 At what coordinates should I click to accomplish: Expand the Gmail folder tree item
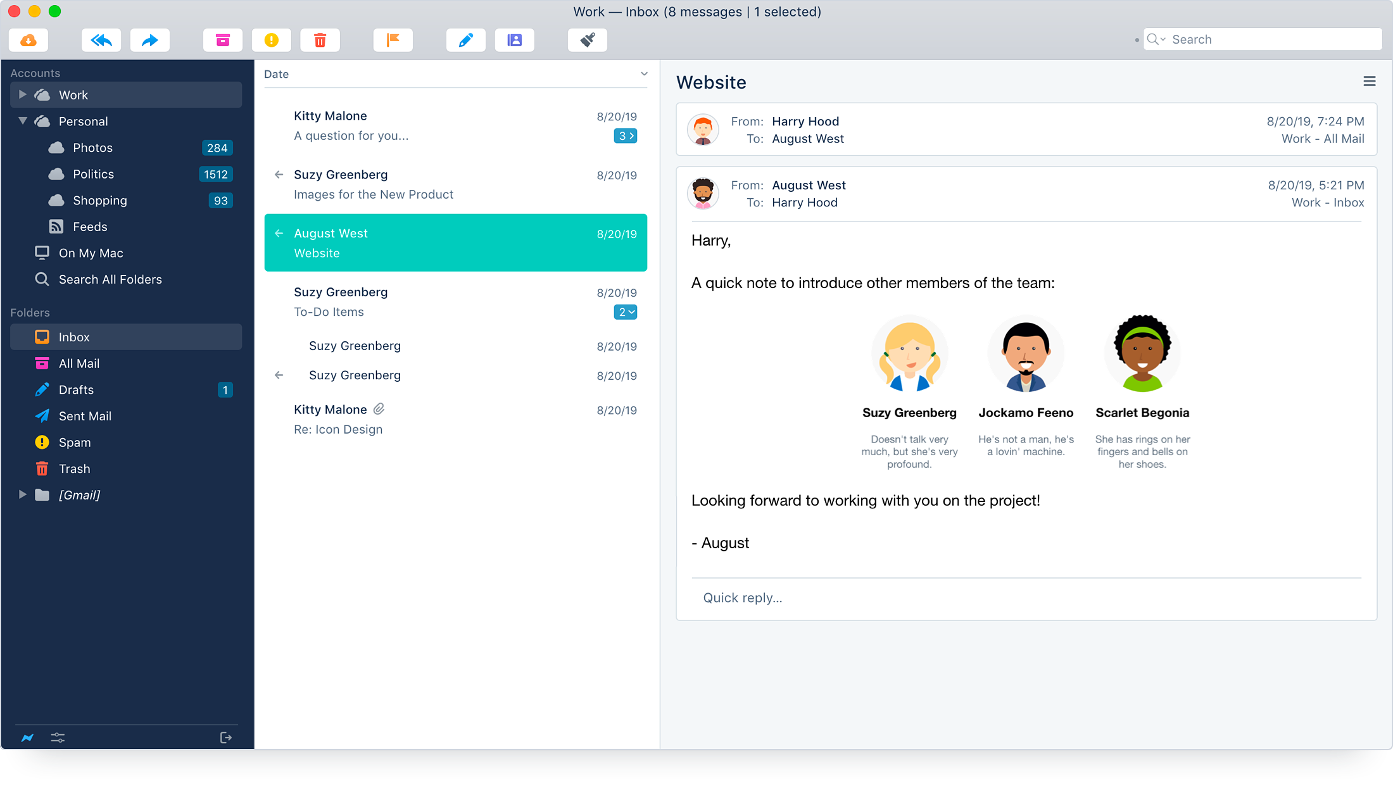pos(21,494)
